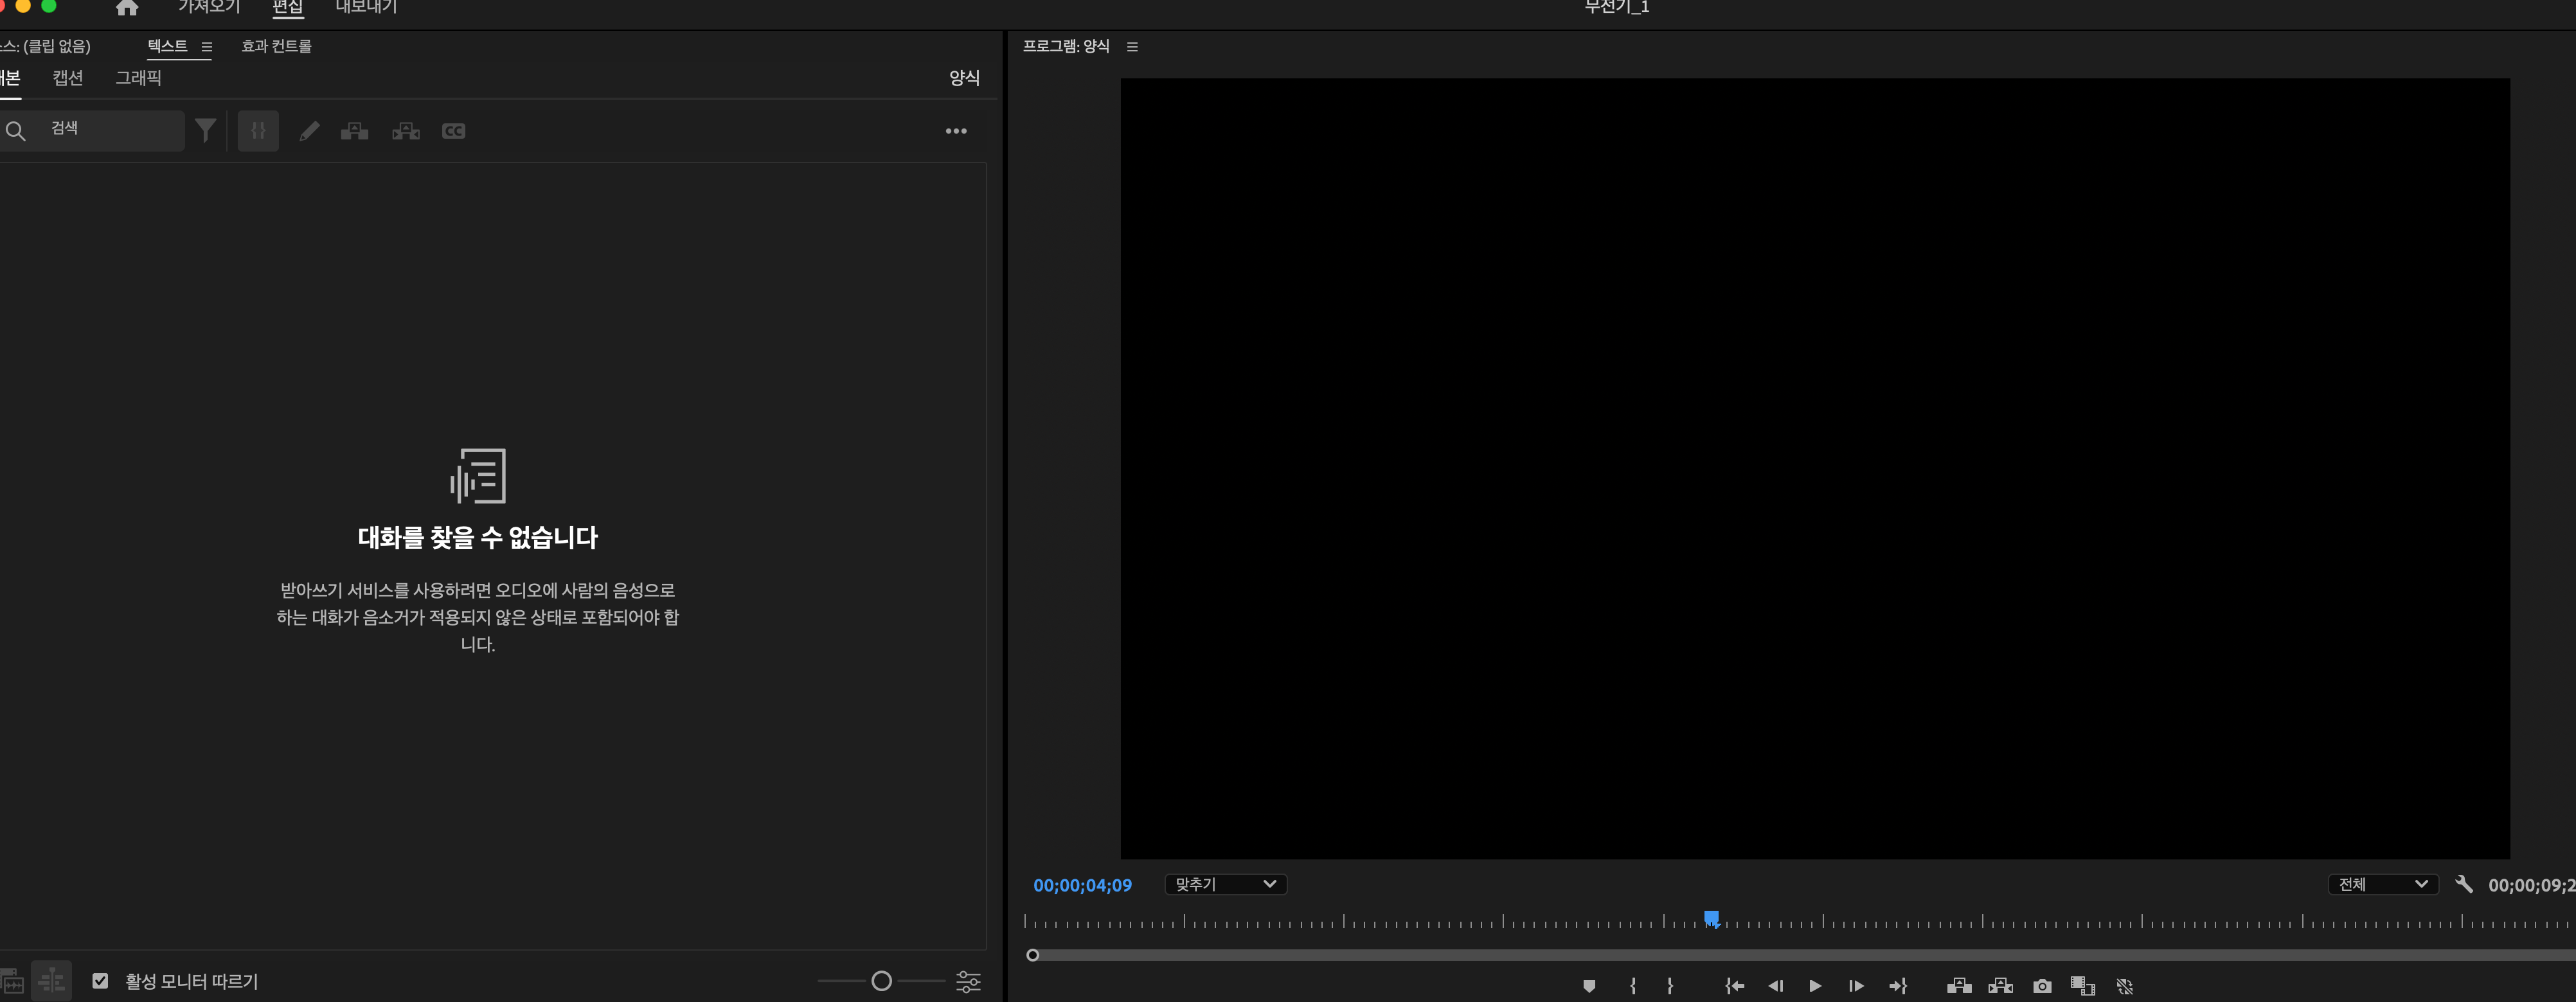
Task: Open the 가져오기 (Import) workspace tab
Action: pyautogui.click(x=210, y=7)
